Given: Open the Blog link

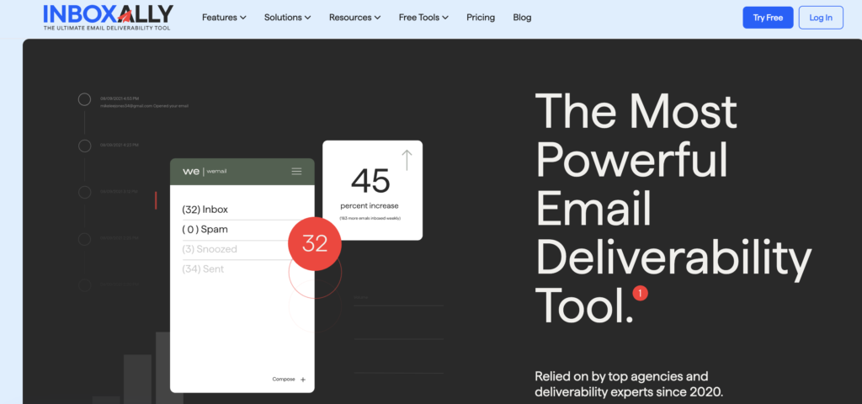Looking at the screenshot, I should pyautogui.click(x=522, y=18).
